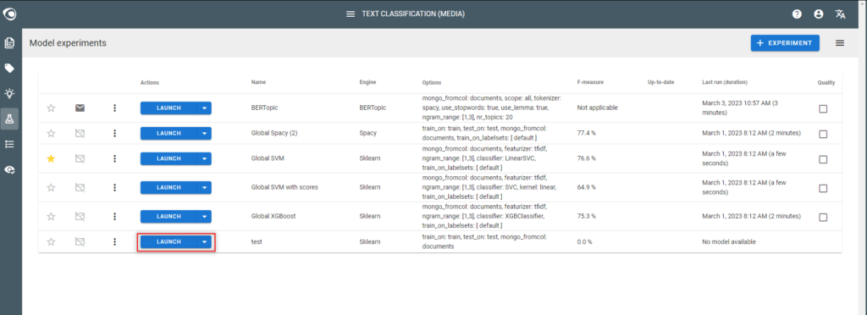The image size is (867, 315).
Task: Check Quality box for Global SVM with scores
Action: coord(823,189)
